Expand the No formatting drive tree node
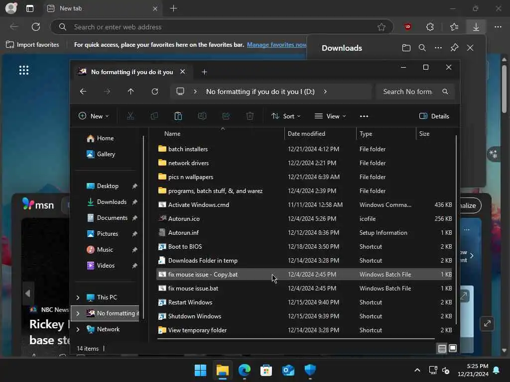This screenshot has height=382, width=510. click(78, 313)
